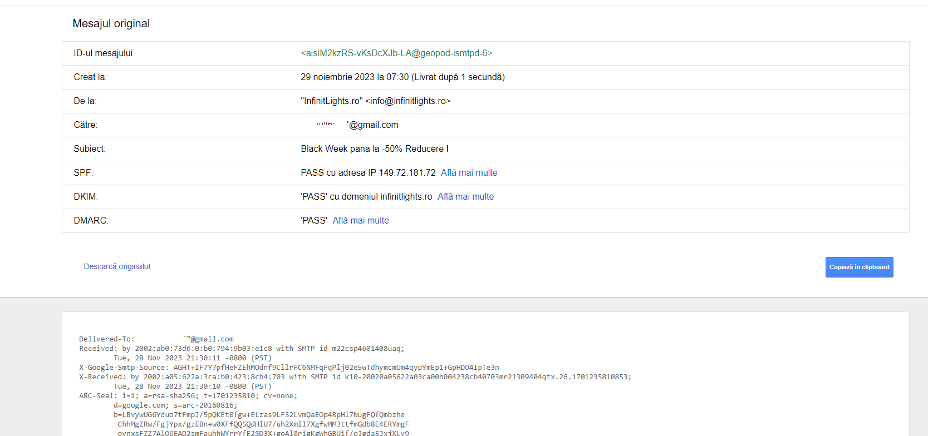Open DKIM 'Află mai multe' link
Screen dimensions: 928x436
pos(465,197)
